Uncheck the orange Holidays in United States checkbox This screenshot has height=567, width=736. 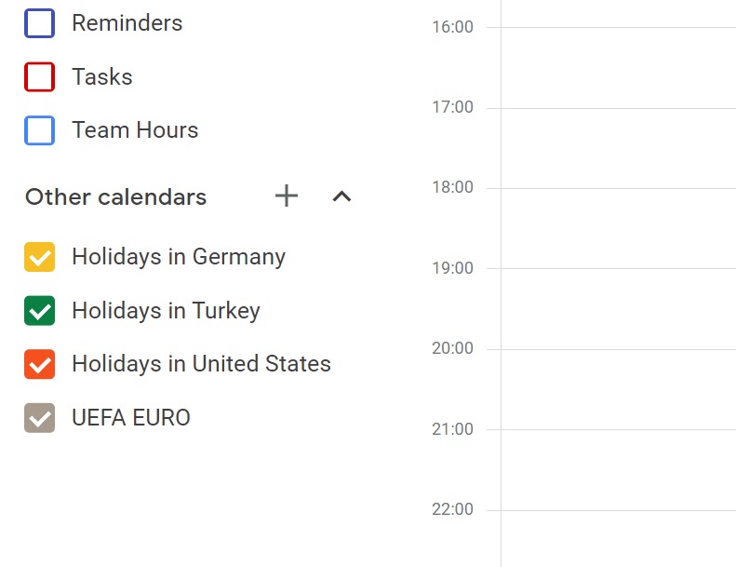point(39,364)
